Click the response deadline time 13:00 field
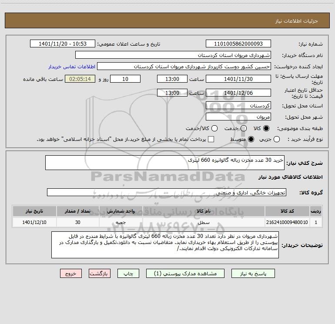The width and height of the screenshot is (335, 324). coord(172,79)
